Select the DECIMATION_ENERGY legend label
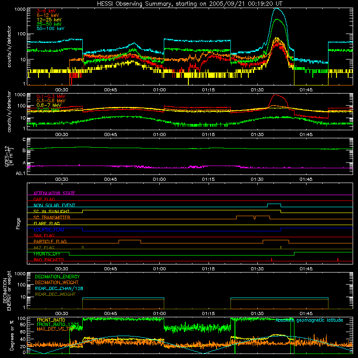Image resolution: width=358 pixels, height=358 pixels. coord(57,277)
